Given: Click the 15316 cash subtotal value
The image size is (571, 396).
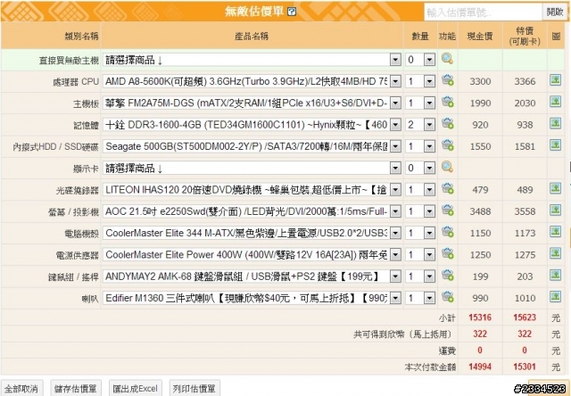Looking at the screenshot, I should pyautogui.click(x=480, y=318).
